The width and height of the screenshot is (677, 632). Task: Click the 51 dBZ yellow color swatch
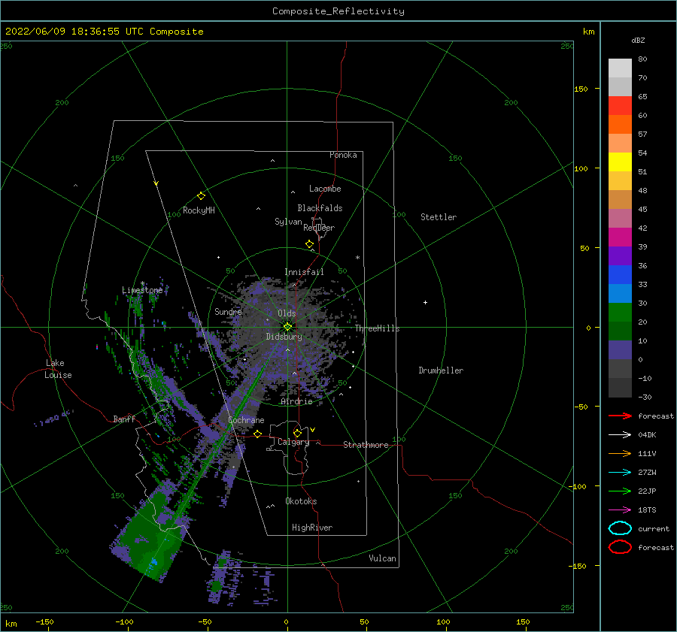click(620, 162)
